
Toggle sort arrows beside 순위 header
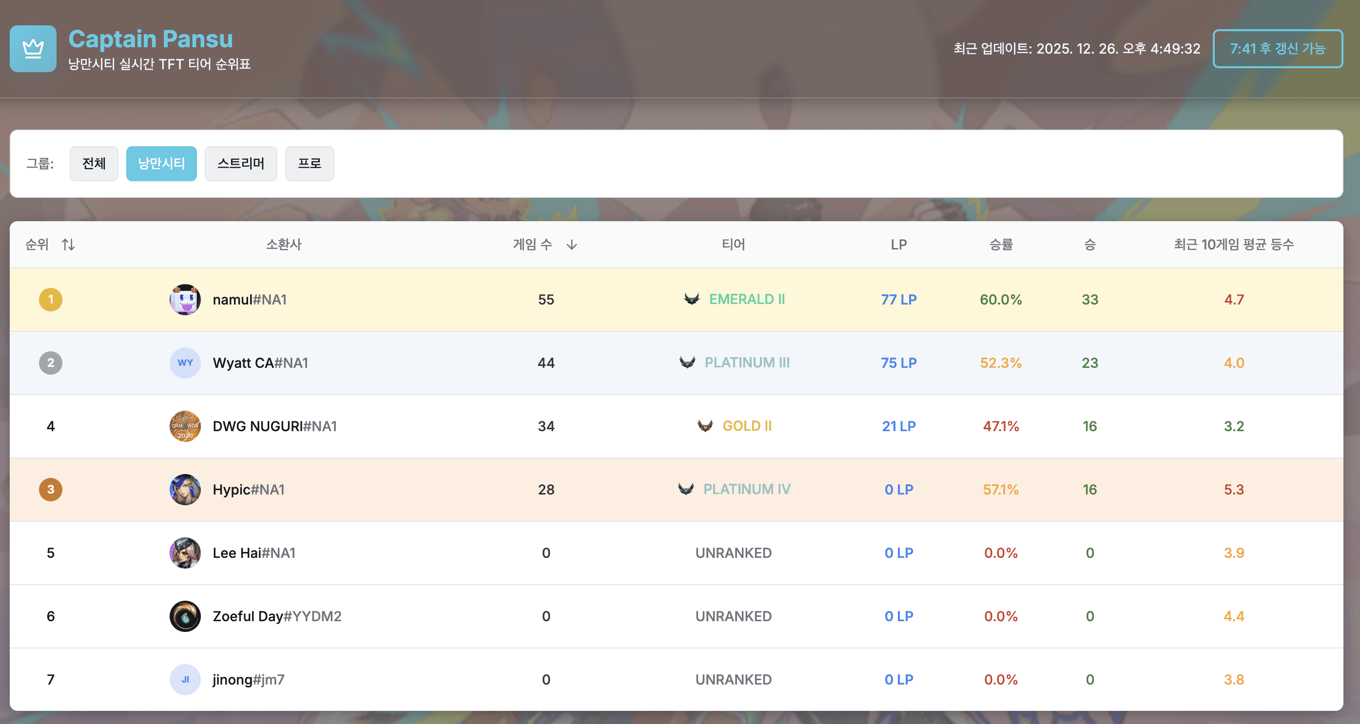[68, 244]
